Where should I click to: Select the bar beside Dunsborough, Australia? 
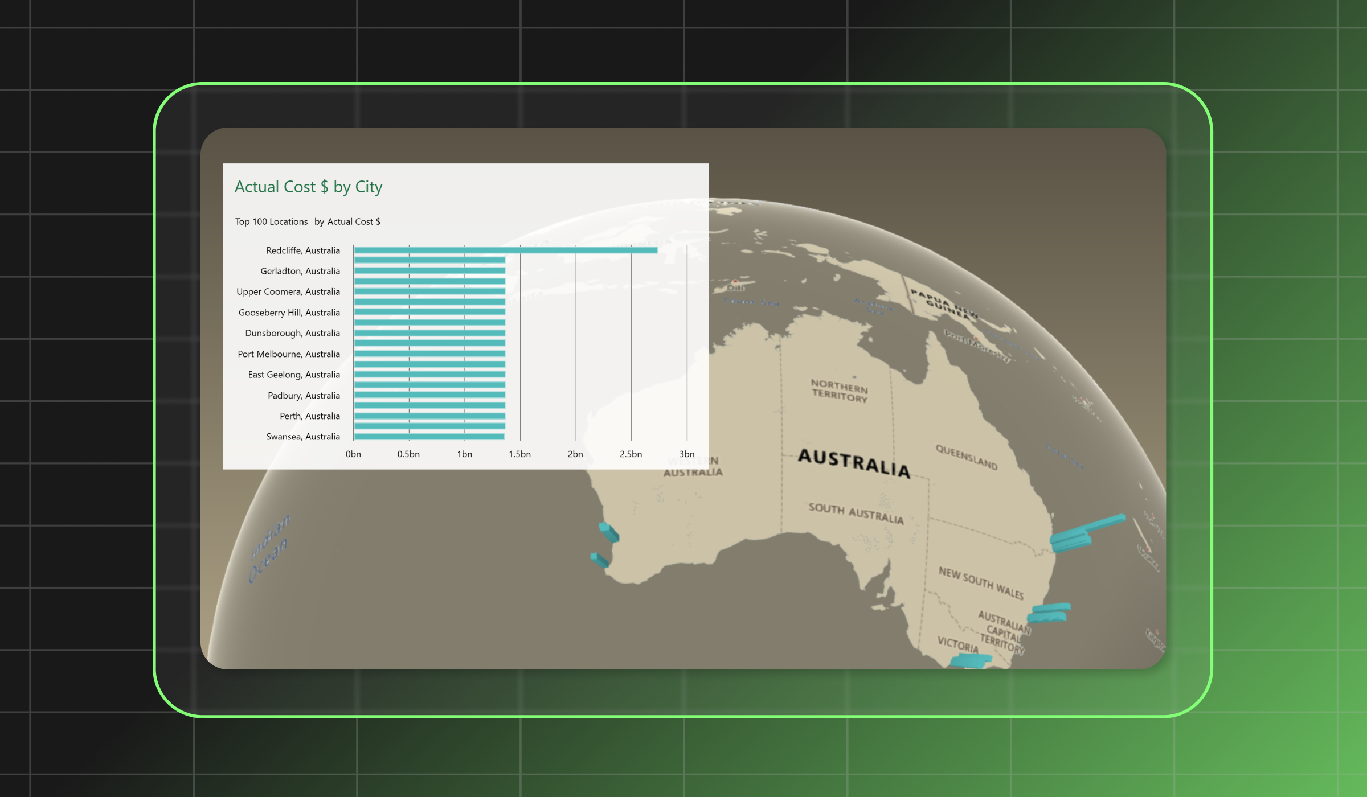pyautogui.click(x=429, y=333)
